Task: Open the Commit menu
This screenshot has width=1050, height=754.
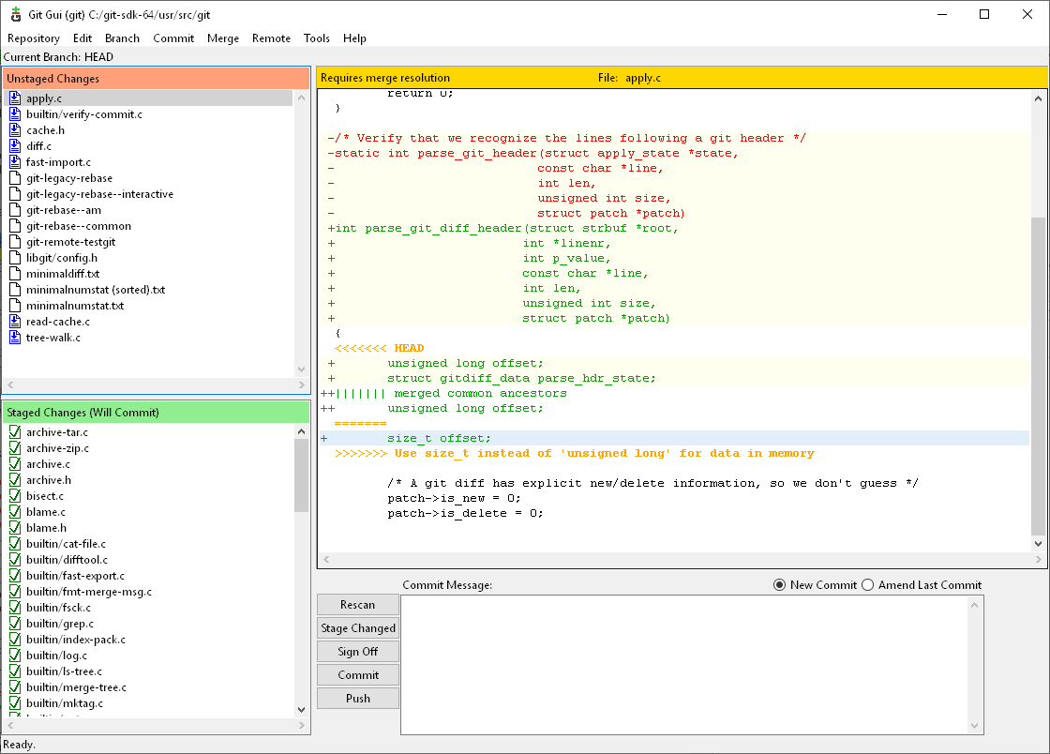Action: click(173, 38)
